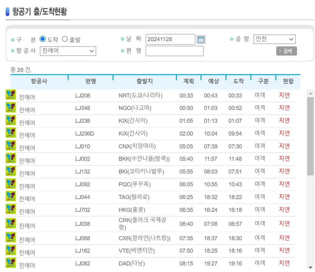
Task: Click the empty 편명 flight number field
Action: [x=175, y=51]
